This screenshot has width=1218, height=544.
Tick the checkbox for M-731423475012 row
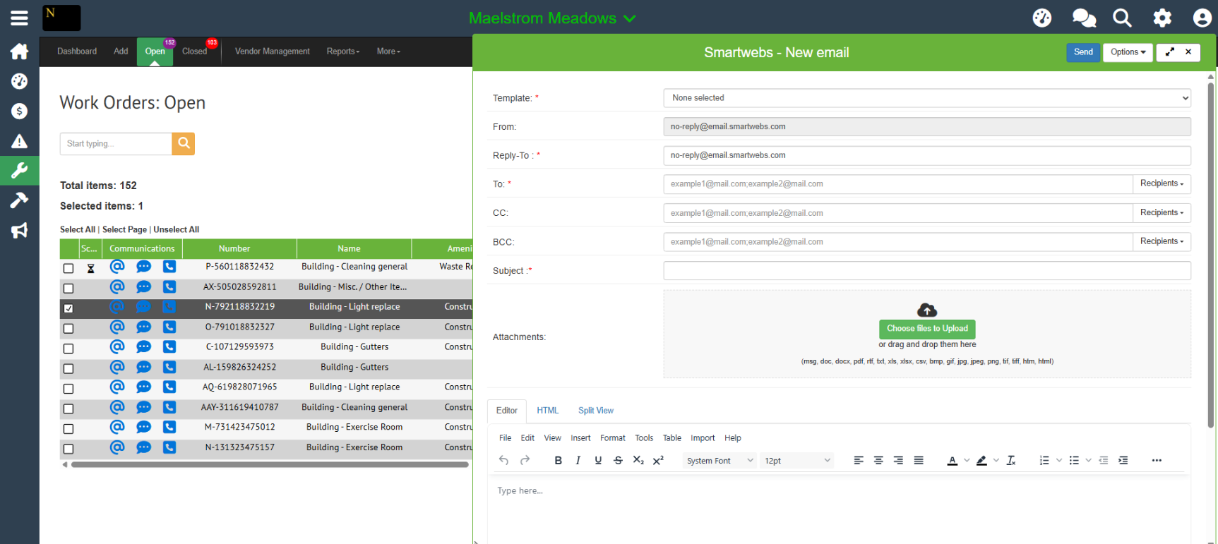coord(68,429)
